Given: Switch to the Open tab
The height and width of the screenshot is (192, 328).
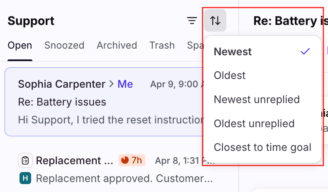Looking at the screenshot, I should point(20,45).
